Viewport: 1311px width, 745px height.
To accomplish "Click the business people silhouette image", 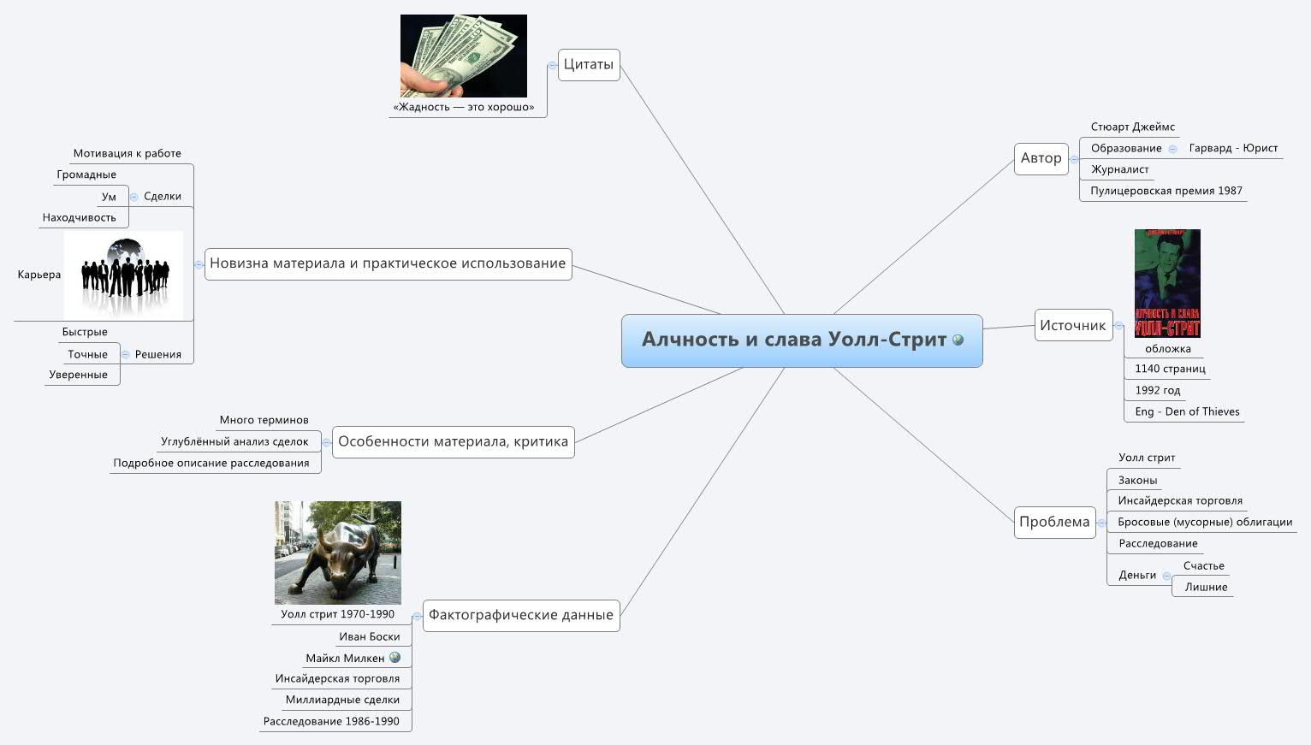I will click(123, 275).
